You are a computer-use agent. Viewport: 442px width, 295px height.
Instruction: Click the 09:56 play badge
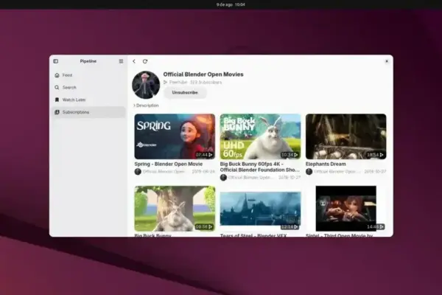tap(204, 226)
